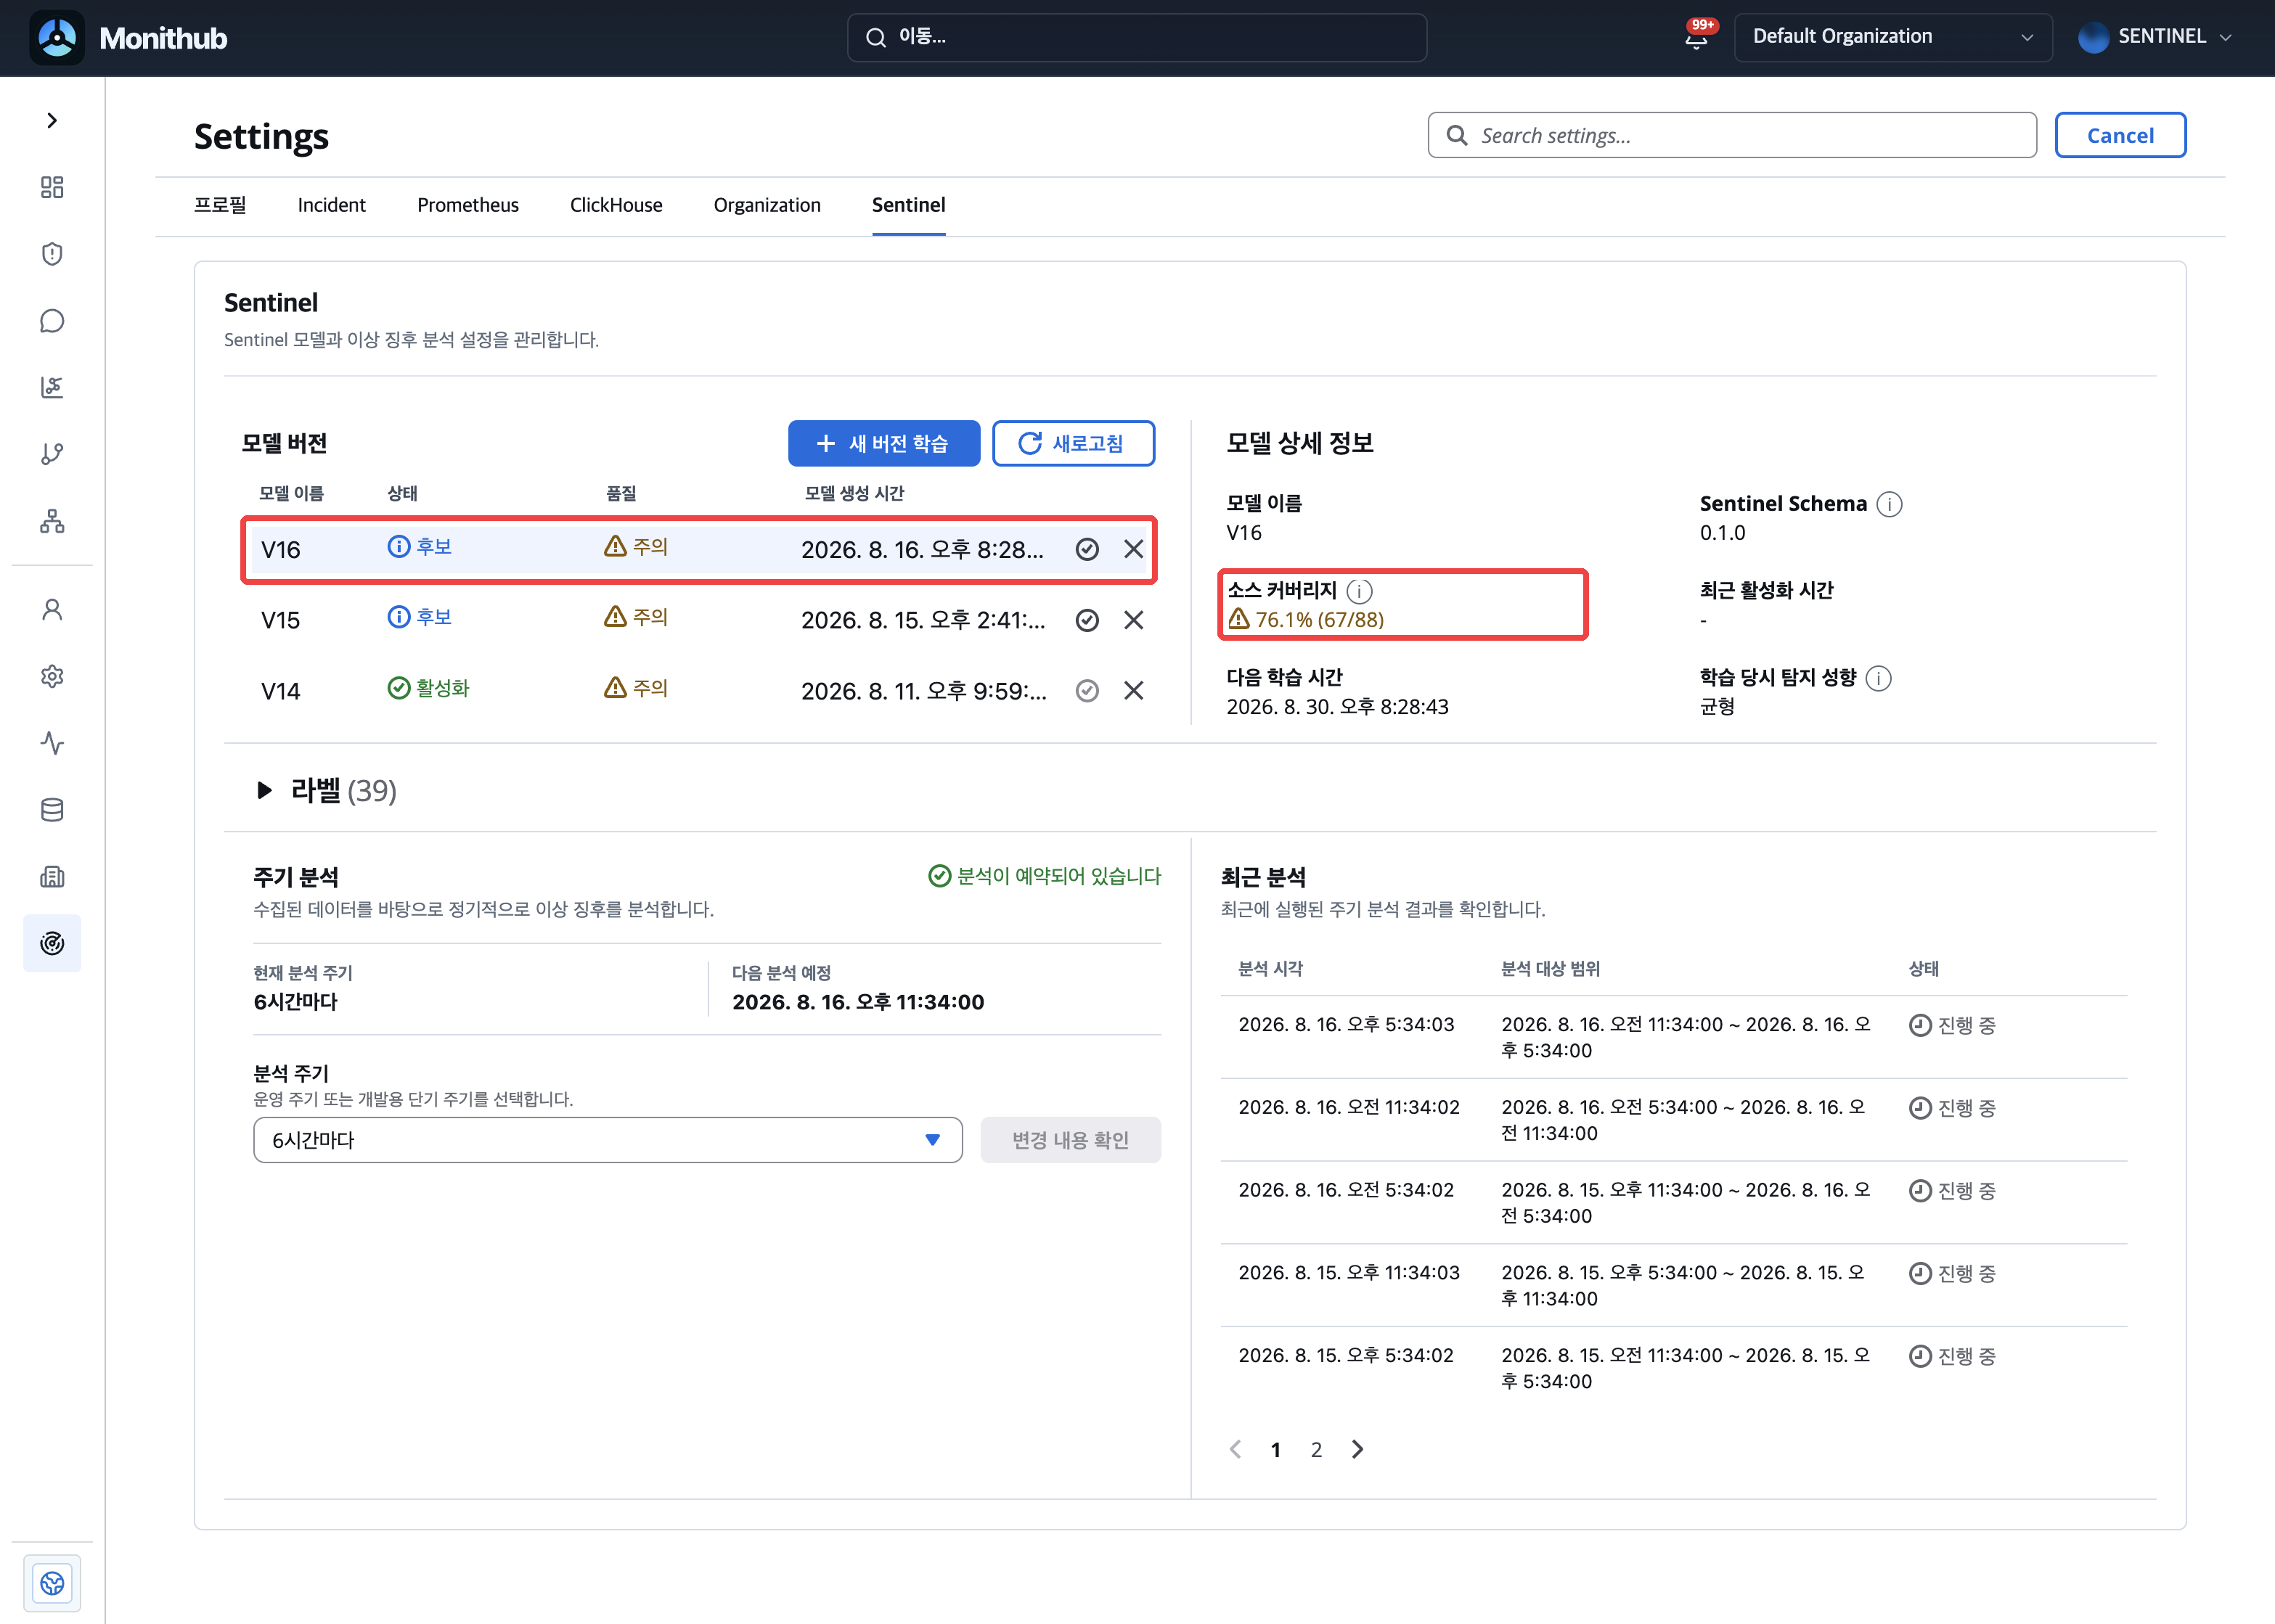Select the V15 model row
Image resolution: width=2275 pixels, height=1624 pixels.
(x=699, y=620)
